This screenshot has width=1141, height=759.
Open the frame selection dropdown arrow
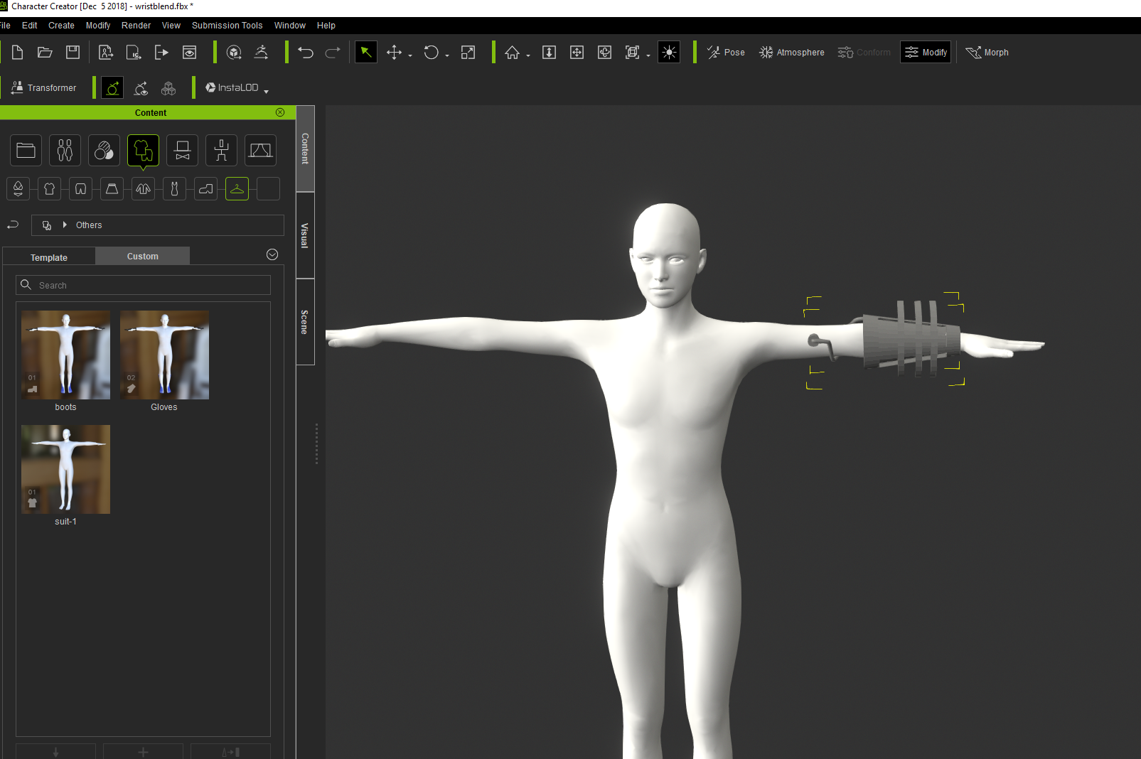coord(648,55)
